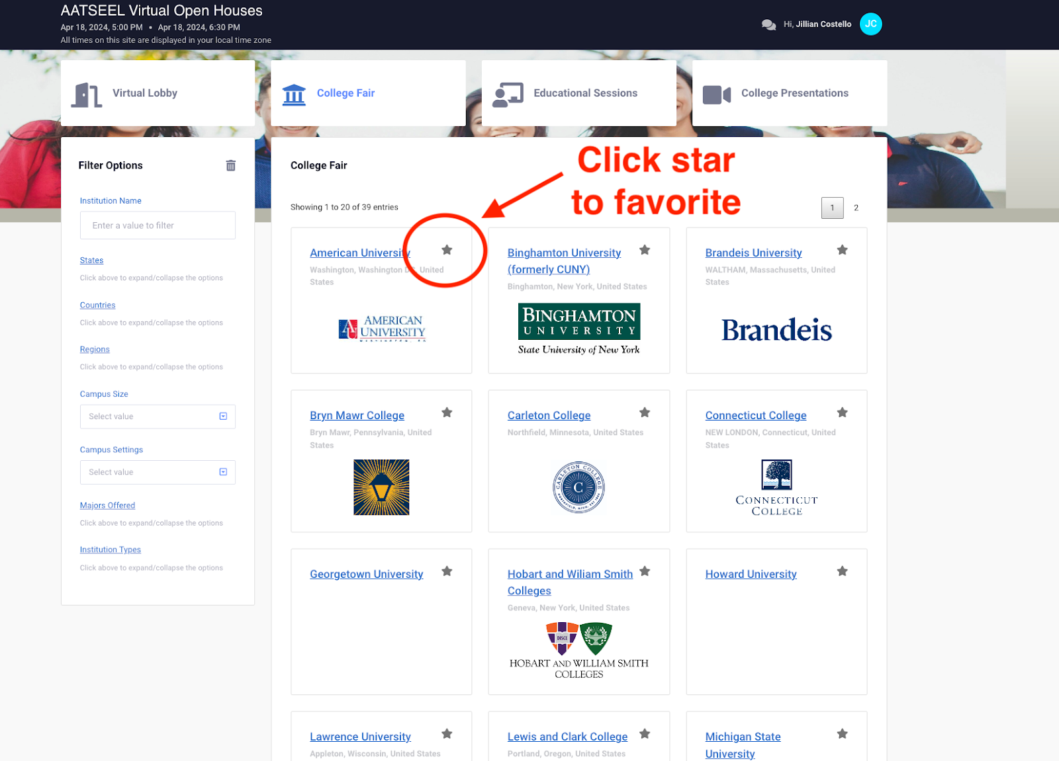
Task: Select page 1 in the pagination
Action: (832, 208)
